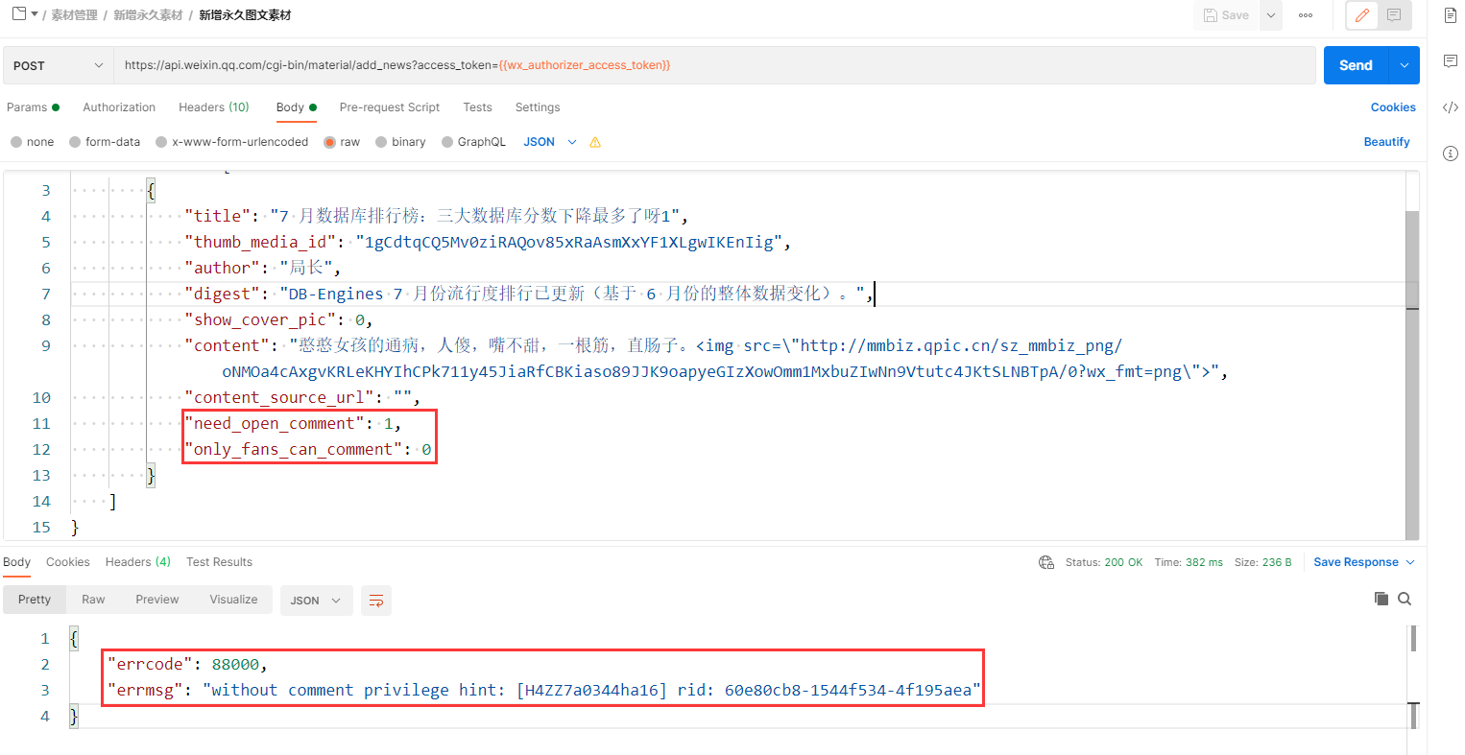Open the request info icon in right sidebar
Viewport: 1465px width, 755px height.
[x=1450, y=153]
